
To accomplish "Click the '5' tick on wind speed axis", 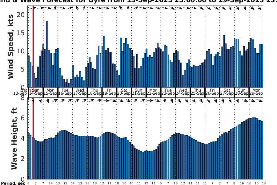I will [x=22, y=69].
